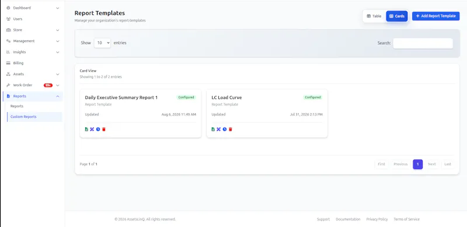Image resolution: width=467 pixels, height=227 pixels.
Task: Go to the First page
Action: (x=382, y=164)
